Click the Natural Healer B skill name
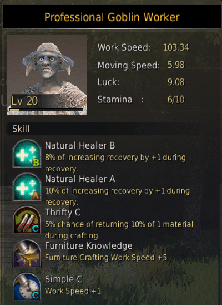This screenshot has height=305, width=222. pos(80,146)
